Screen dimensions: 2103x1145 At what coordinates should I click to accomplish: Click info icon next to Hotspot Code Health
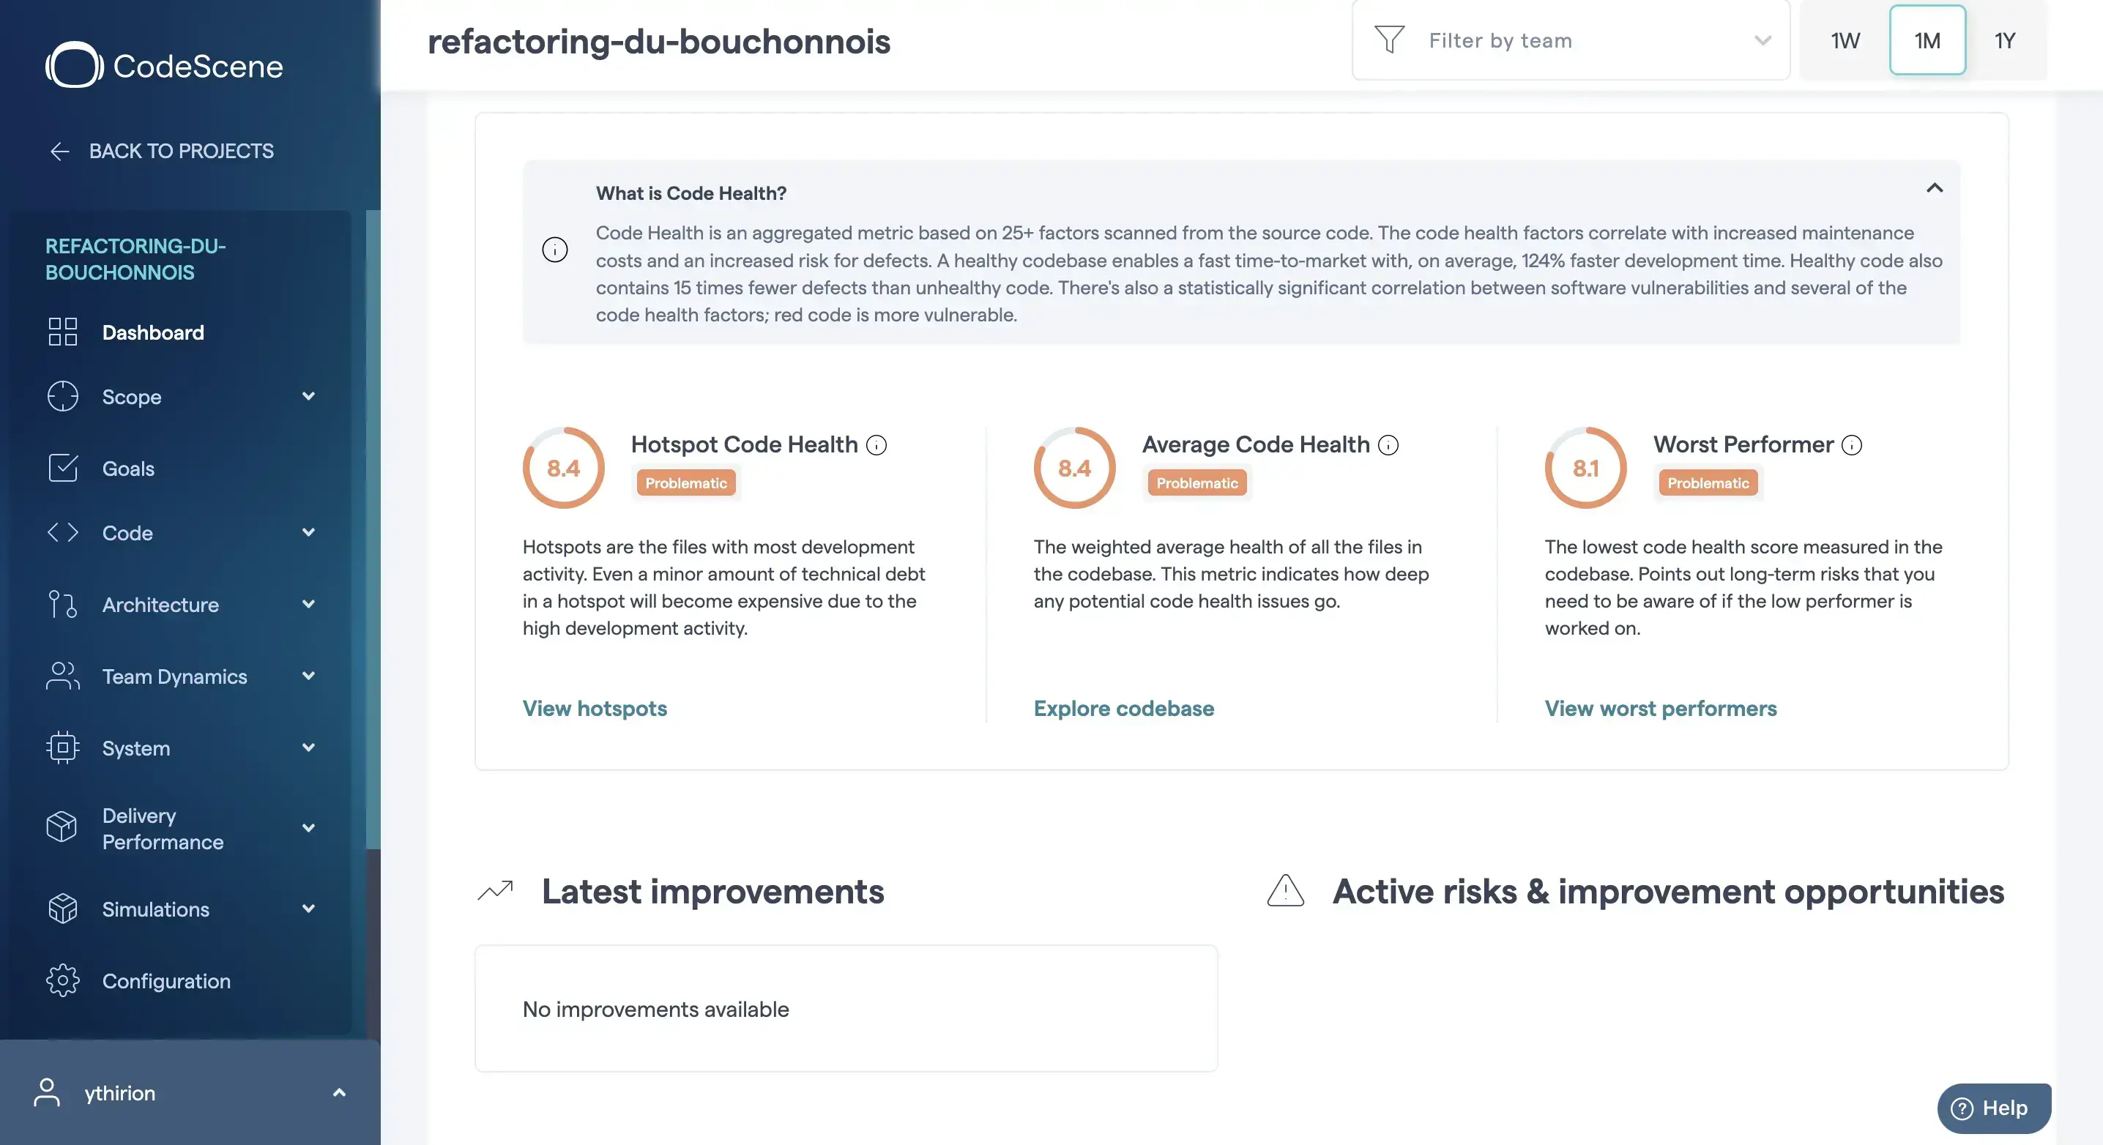click(x=876, y=445)
